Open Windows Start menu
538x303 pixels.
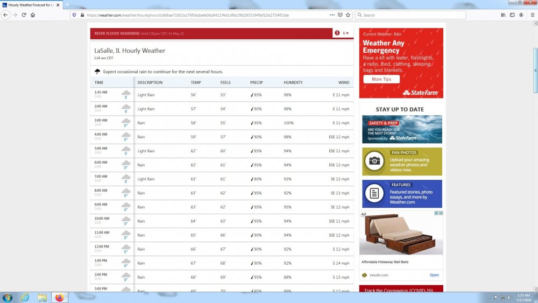[x=8, y=297]
